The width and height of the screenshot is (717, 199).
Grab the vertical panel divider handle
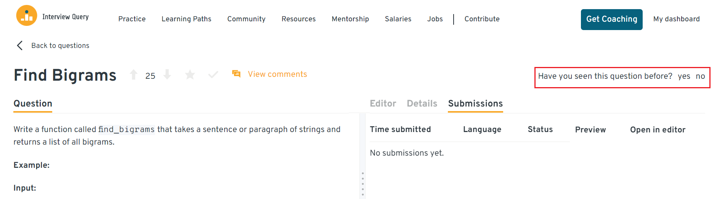[x=363, y=184]
